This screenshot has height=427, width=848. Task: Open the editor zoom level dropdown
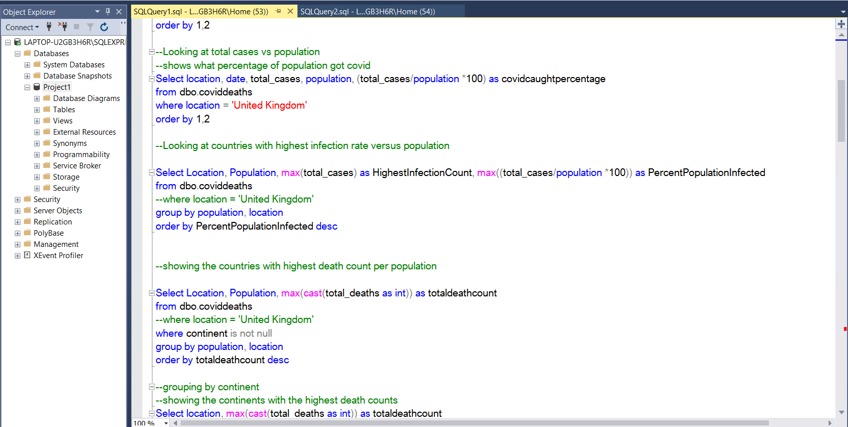pos(166,423)
